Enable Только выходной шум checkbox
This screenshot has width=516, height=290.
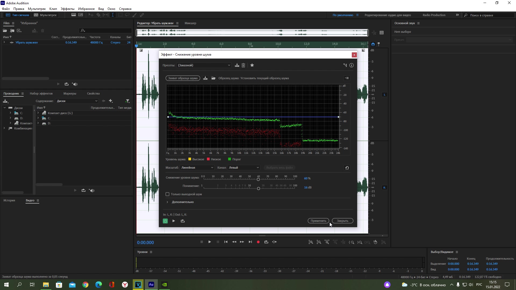[x=167, y=194]
